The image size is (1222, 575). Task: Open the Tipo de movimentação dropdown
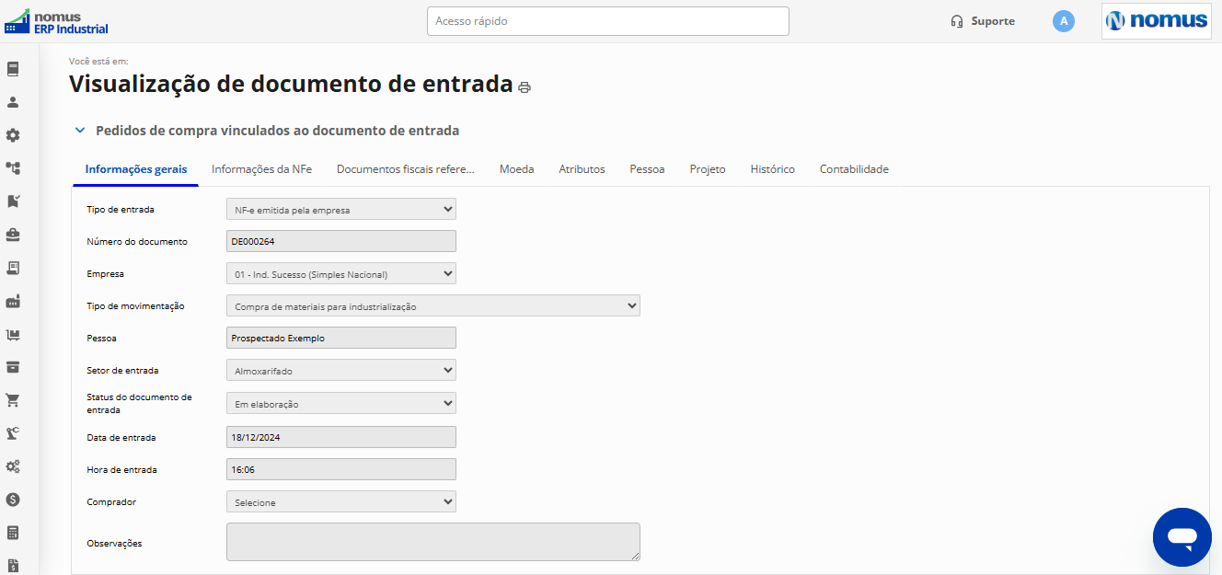[x=433, y=305]
